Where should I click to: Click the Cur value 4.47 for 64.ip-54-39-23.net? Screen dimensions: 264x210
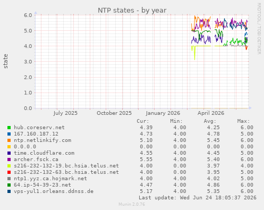pos(146,185)
